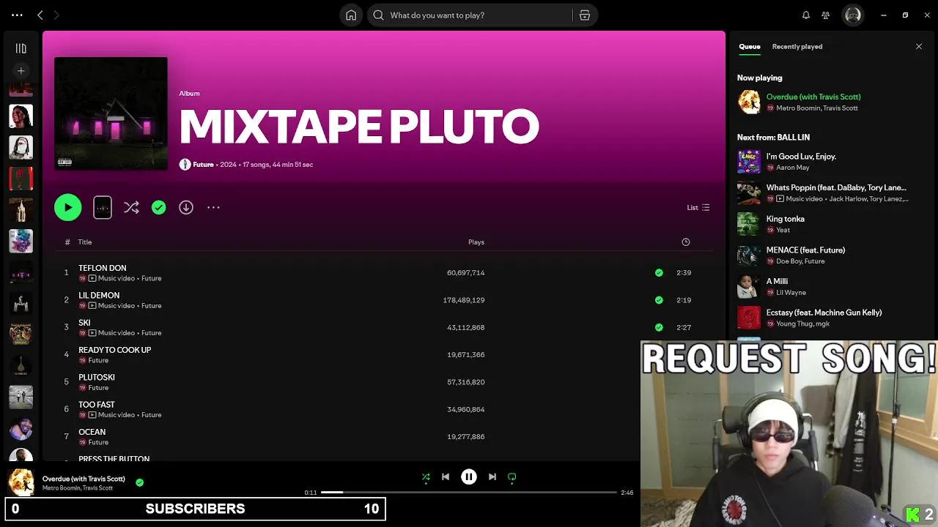Seek on the playback progress bar
938x527 pixels.
click(x=469, y=493)
